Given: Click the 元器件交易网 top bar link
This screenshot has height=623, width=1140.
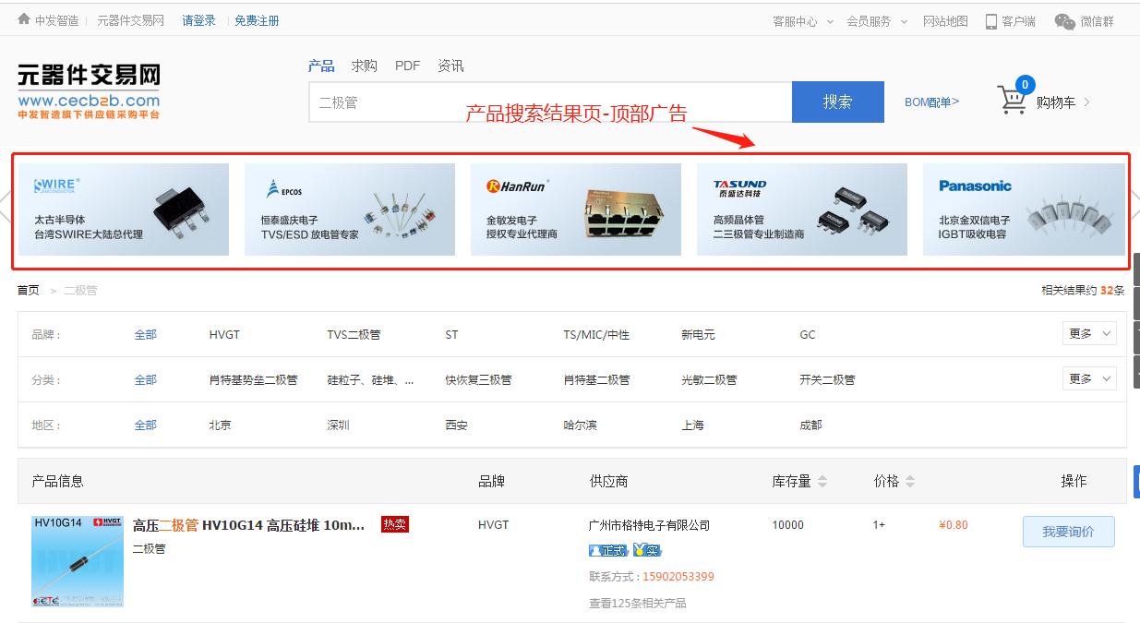Looking at the screenshot, I should coord(130,20).
